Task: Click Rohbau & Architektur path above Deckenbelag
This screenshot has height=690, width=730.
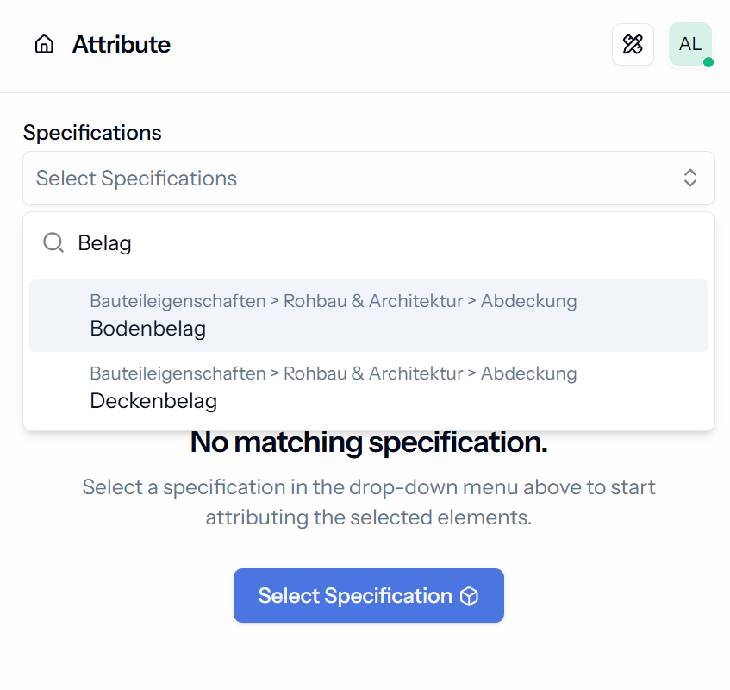Action: pos(373,373)
